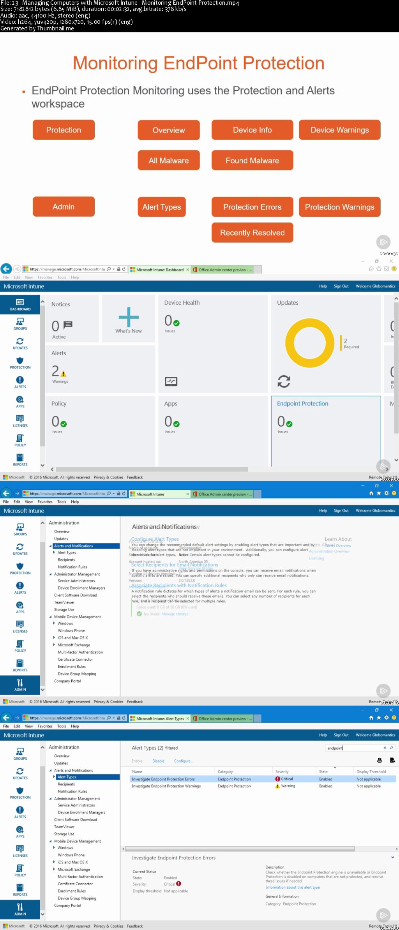
Task: Click the Disable action above the alert list
Action: pos(158,761)
